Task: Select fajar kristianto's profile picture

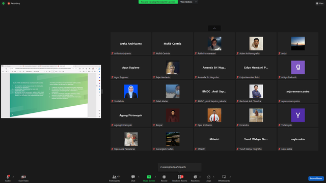Action: coord(214,115)
